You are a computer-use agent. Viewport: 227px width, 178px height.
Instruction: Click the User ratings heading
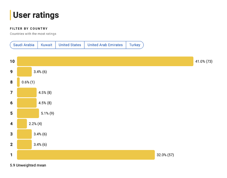pyautogui.click(x=36, y=15)
